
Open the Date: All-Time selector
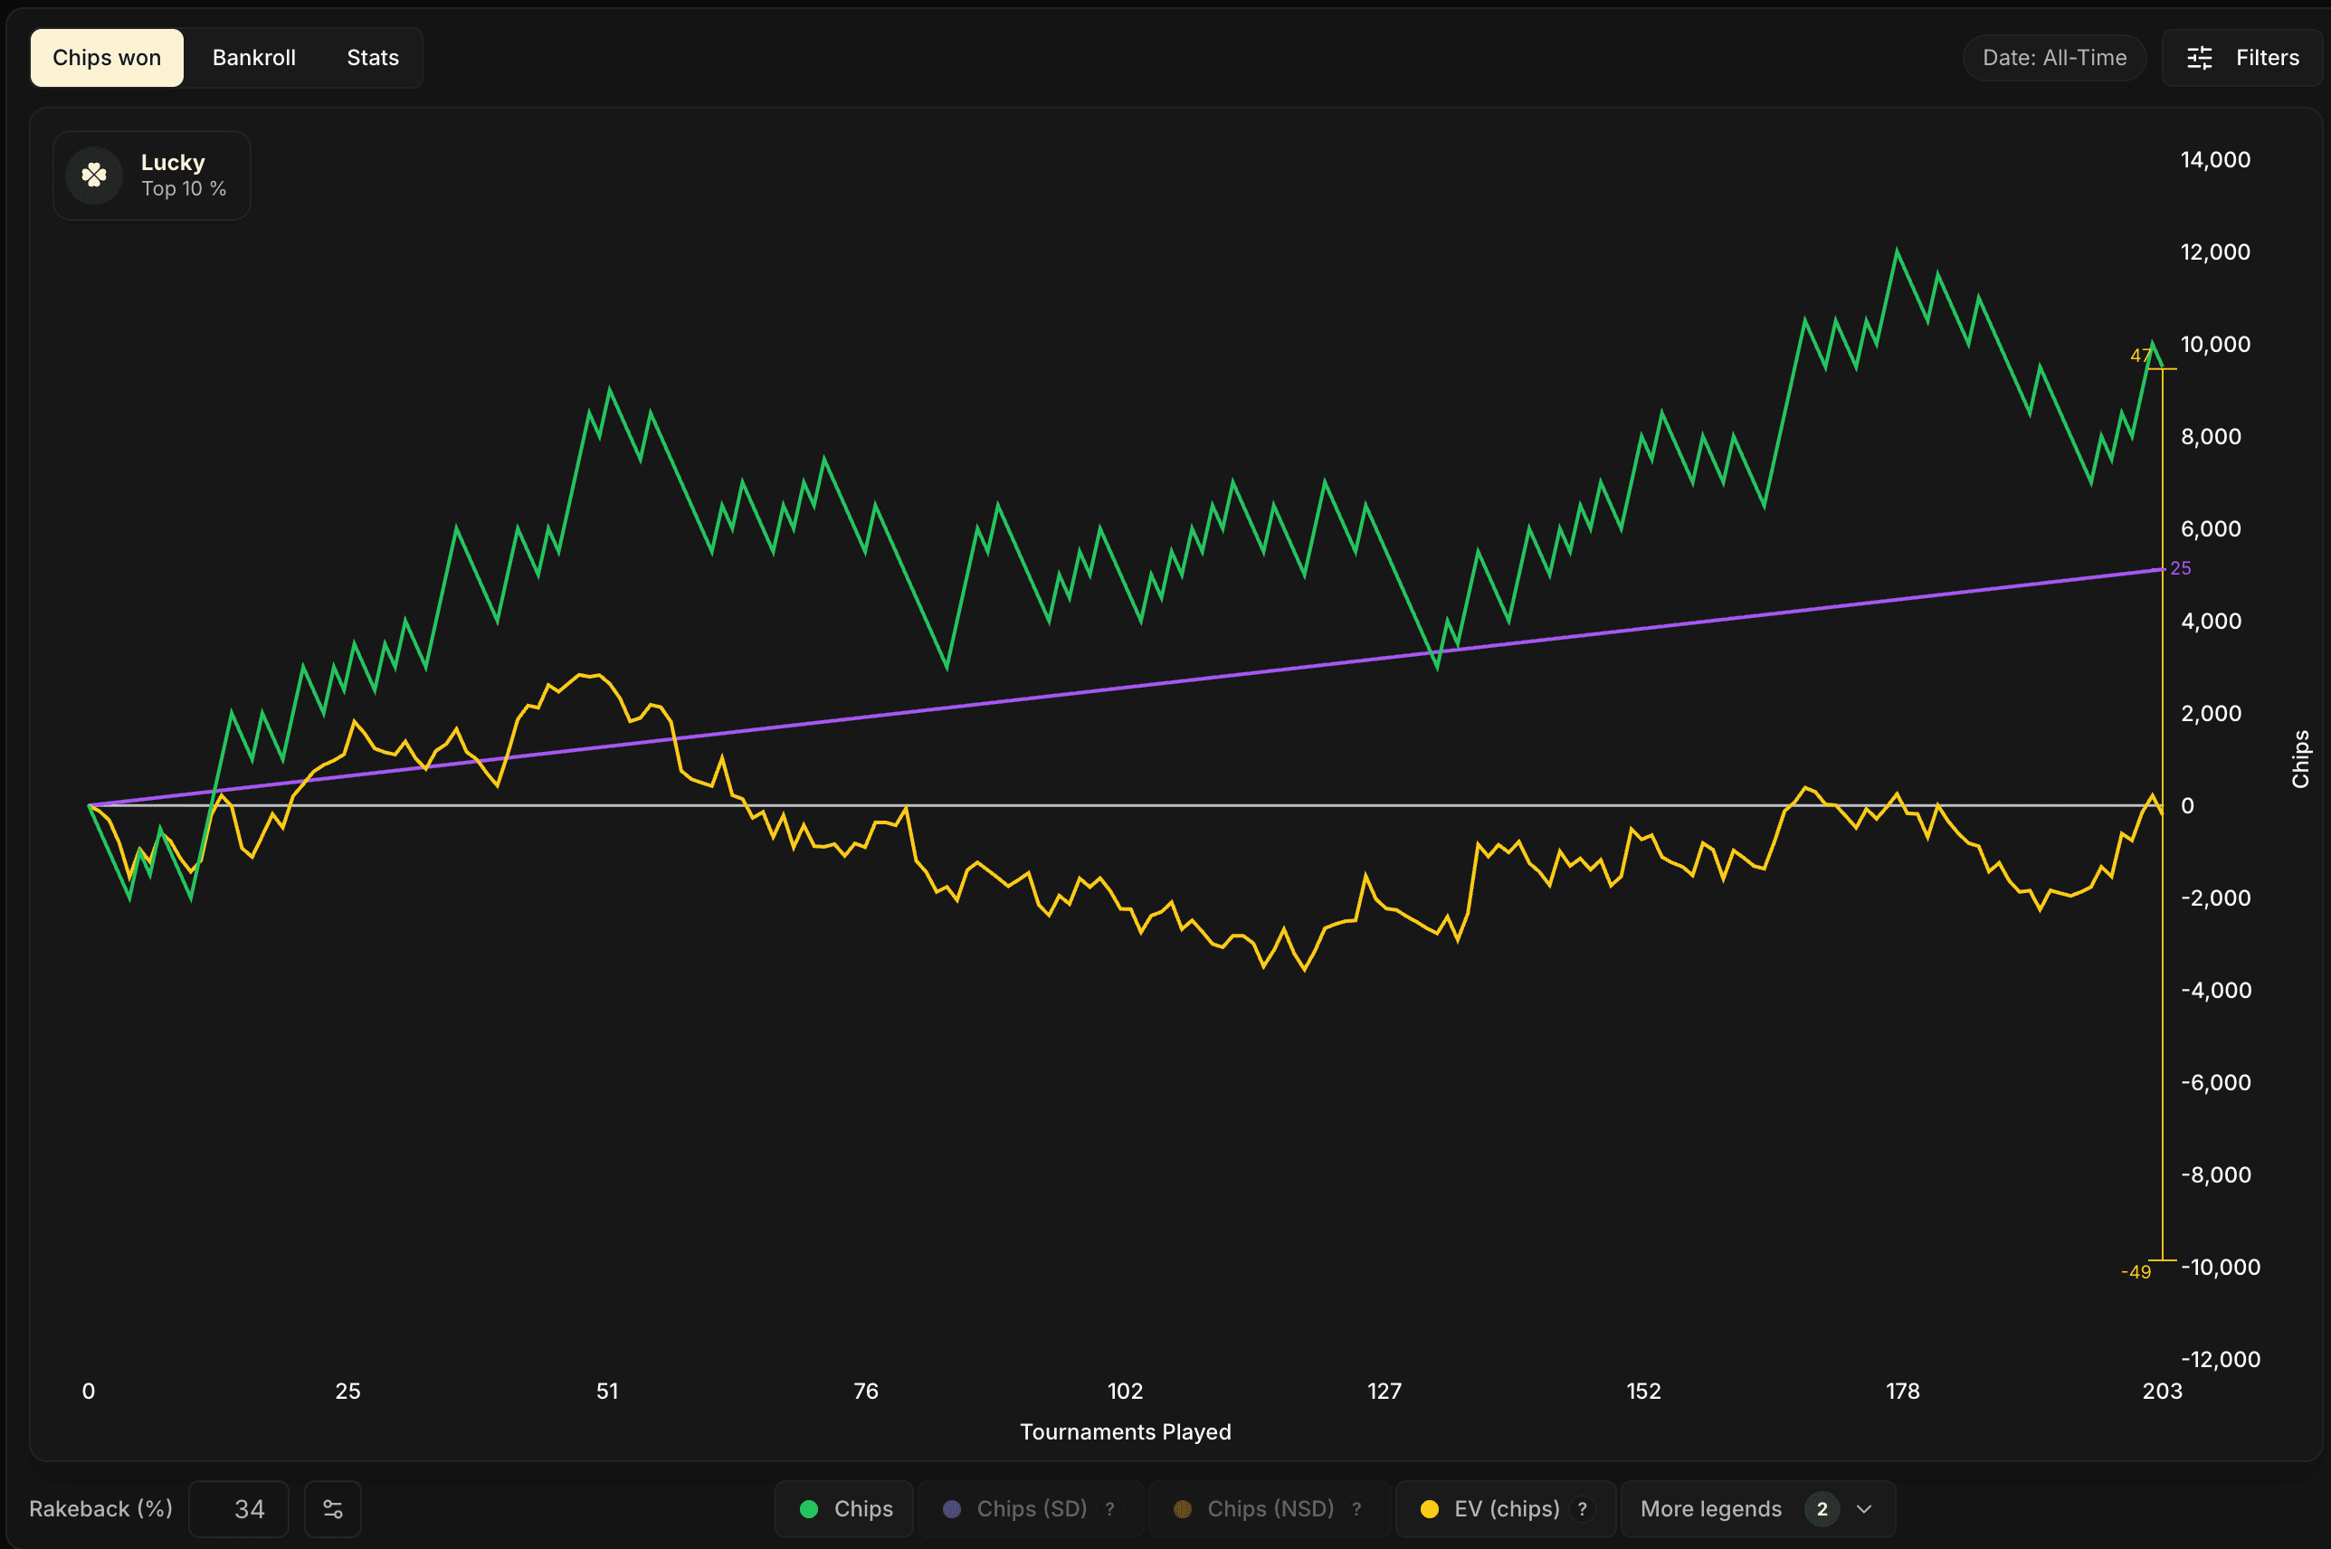pos(2053,58)
